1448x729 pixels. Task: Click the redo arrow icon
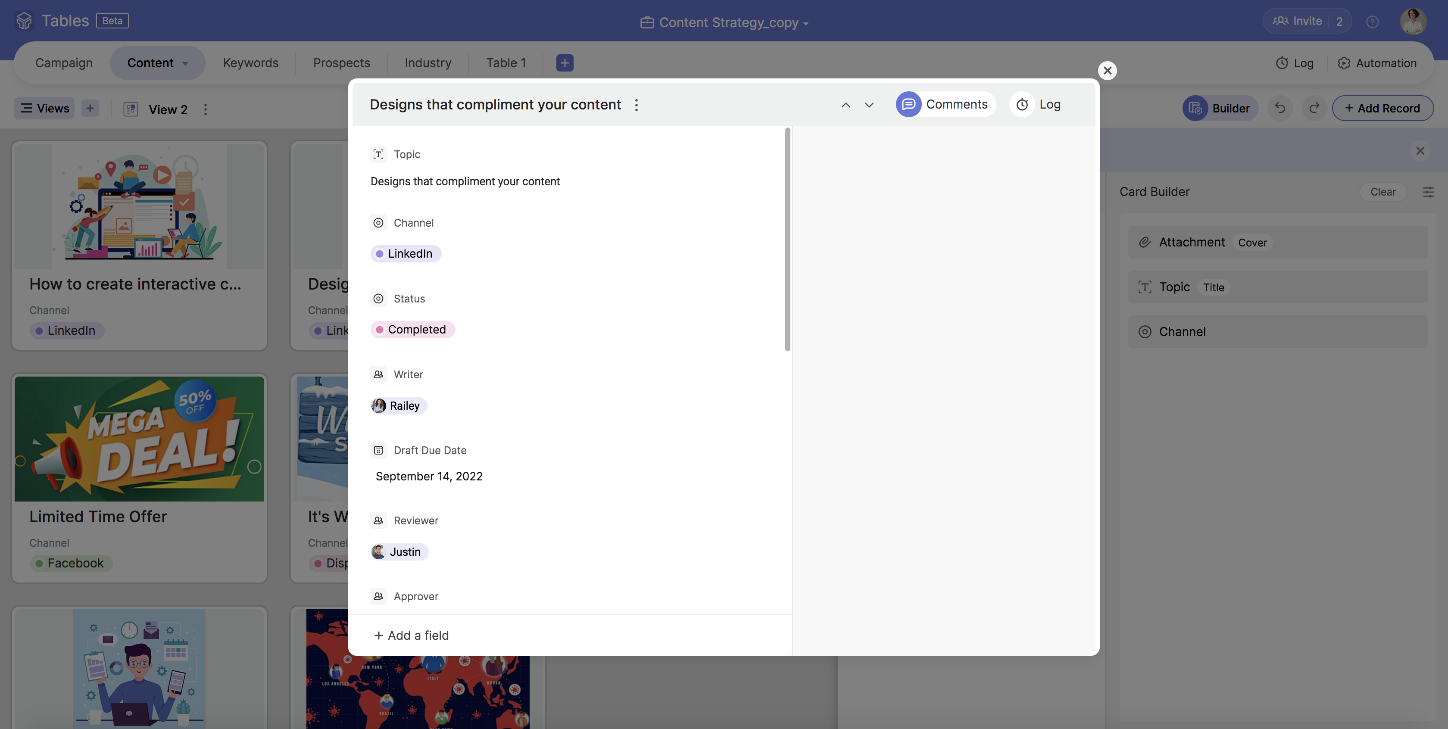1314,108
